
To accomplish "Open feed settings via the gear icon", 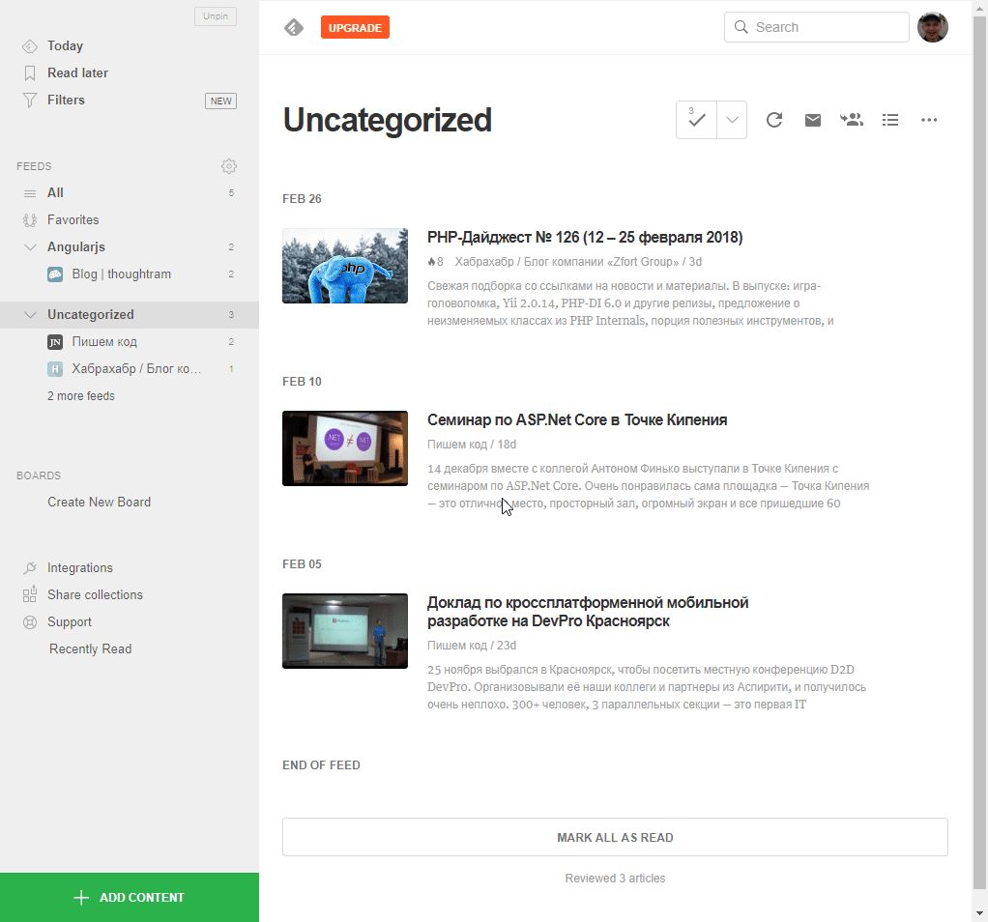I will 229,166.
